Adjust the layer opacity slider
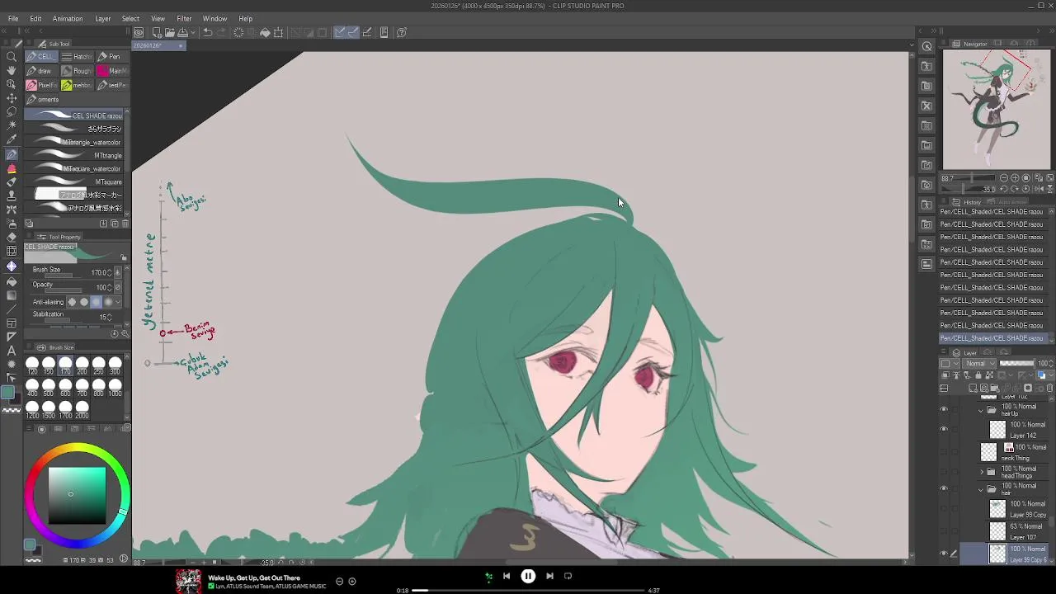1056x594 pixels. click(1016, 364)
